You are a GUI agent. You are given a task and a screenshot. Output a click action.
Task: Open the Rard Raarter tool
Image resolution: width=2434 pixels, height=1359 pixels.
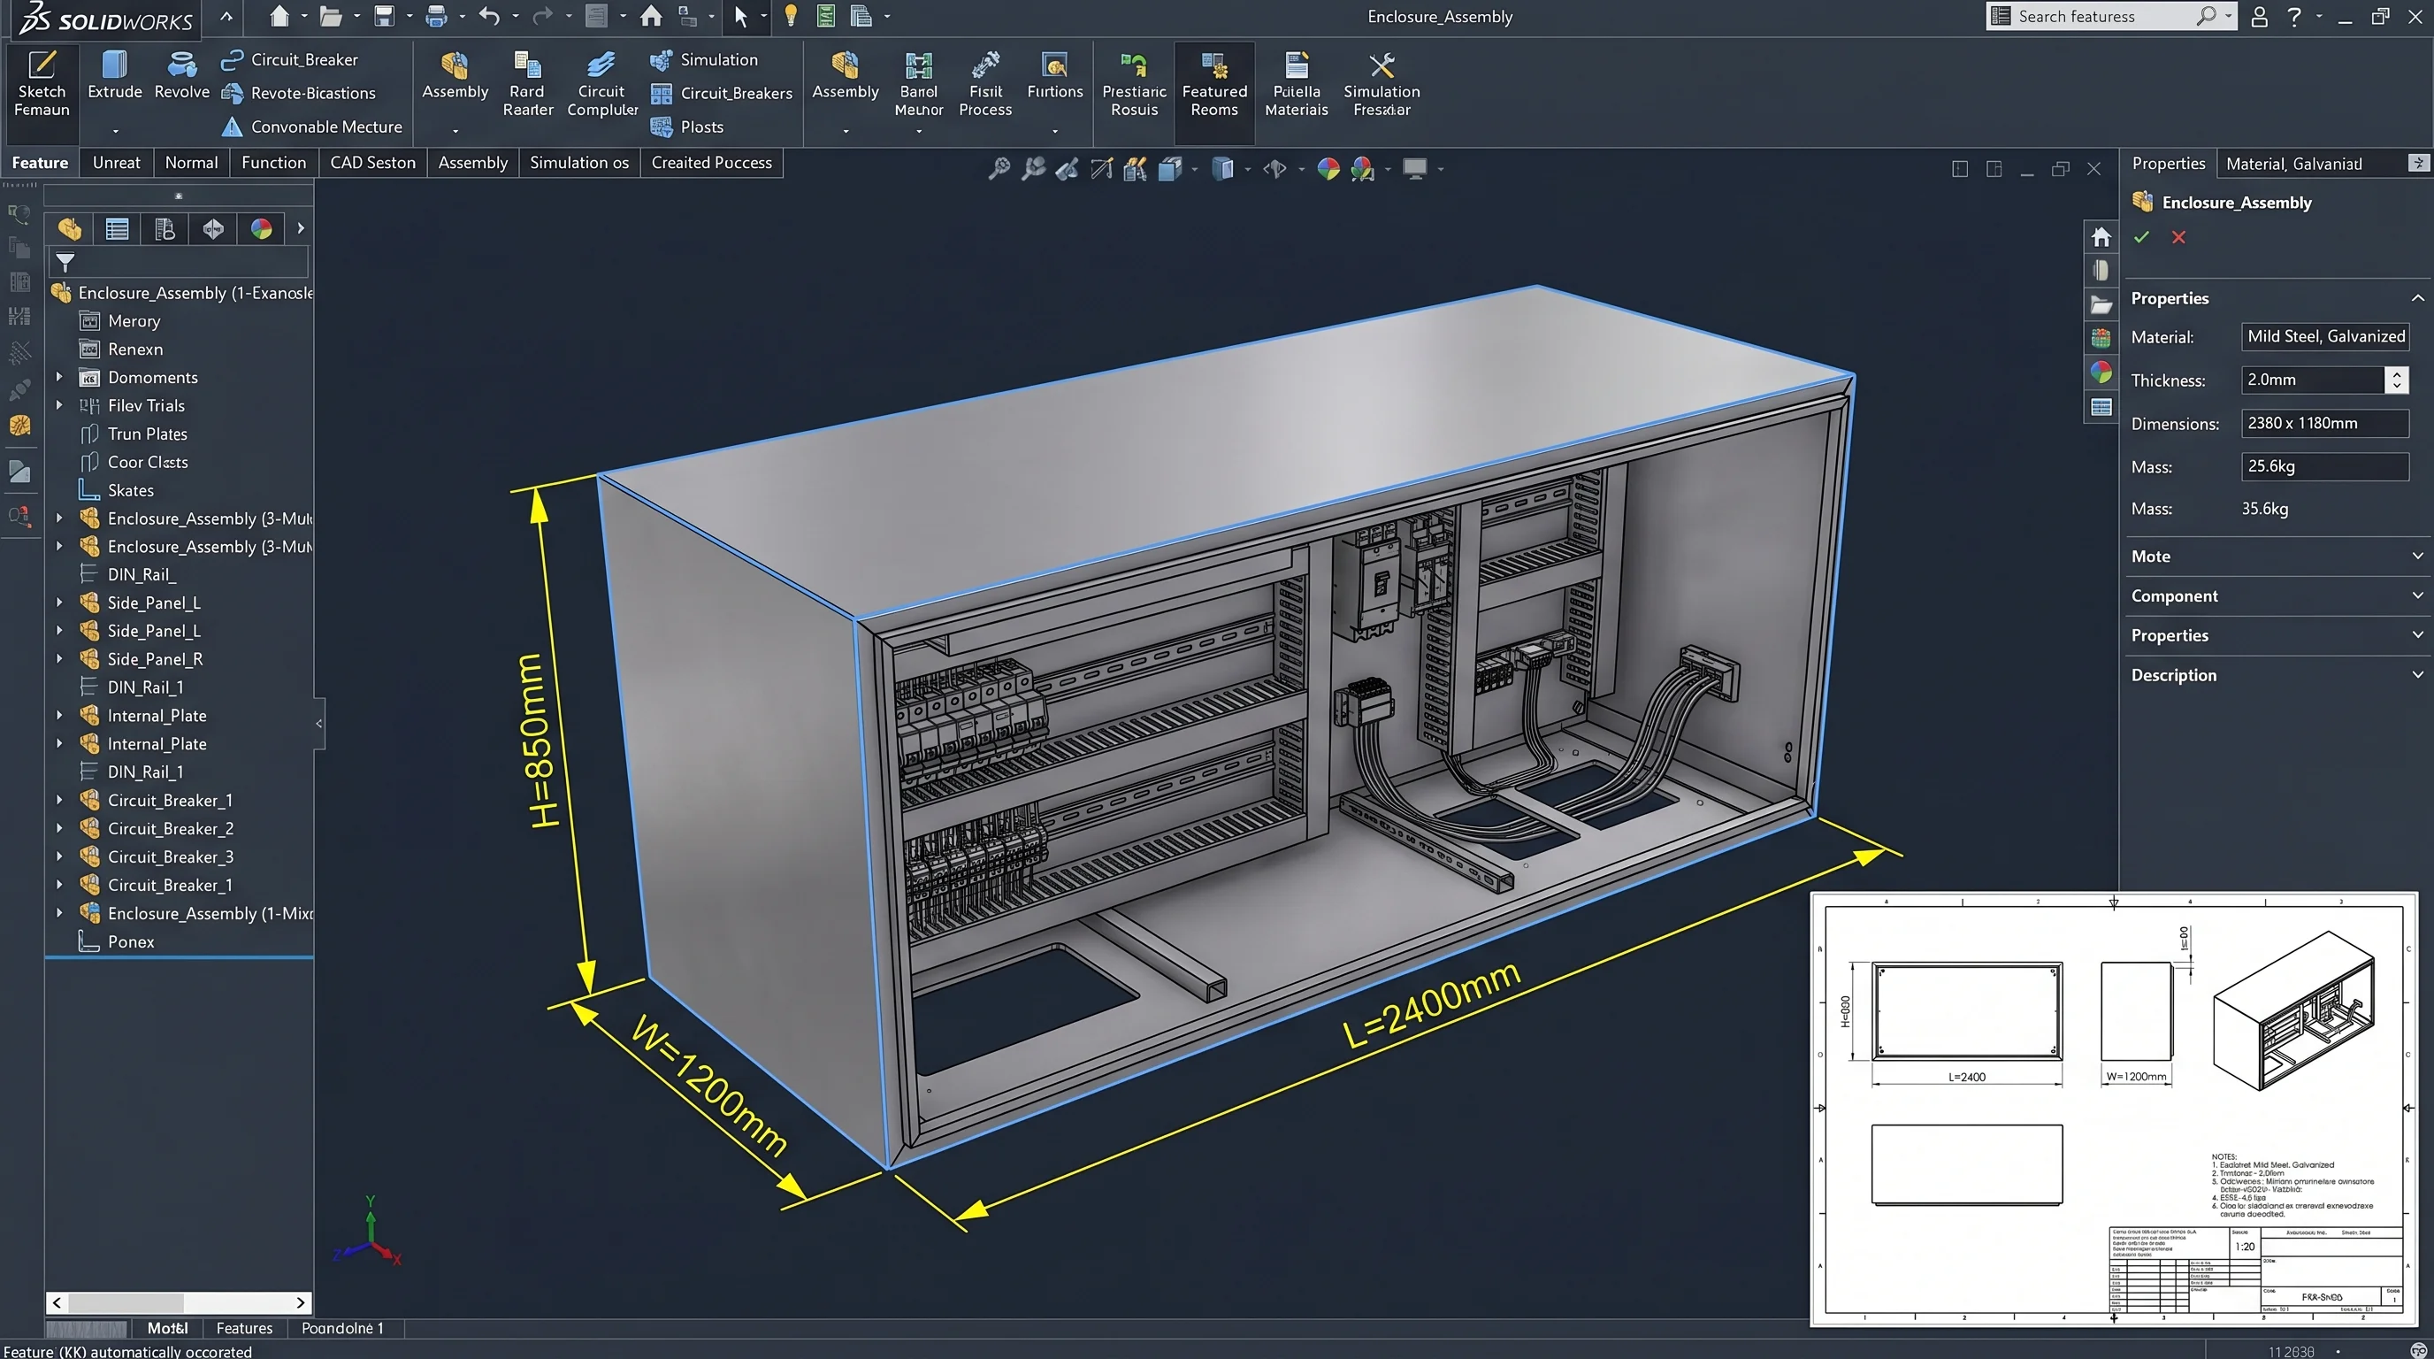[527, 83]
